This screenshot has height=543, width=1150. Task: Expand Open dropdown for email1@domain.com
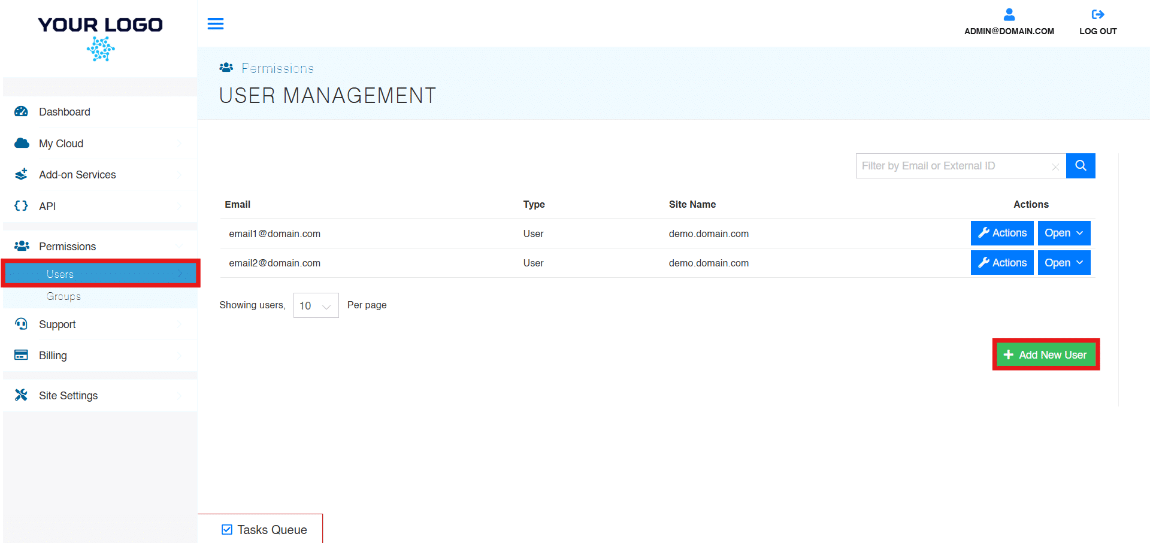(1064, 233)
